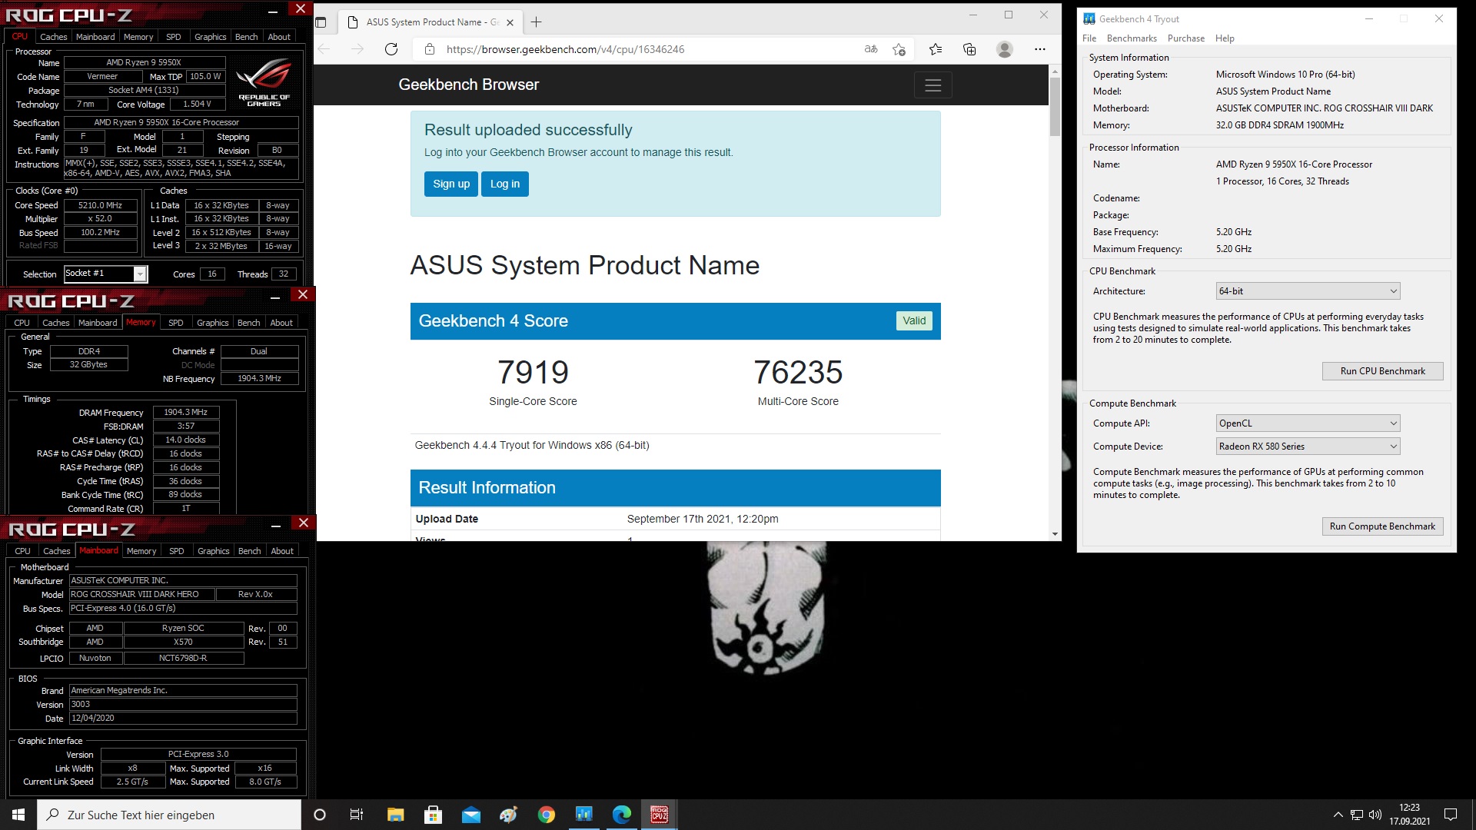The image size is (1476, 830).
Task: Click Run Compute Benchmark button
Action: tap(1382, 526)
